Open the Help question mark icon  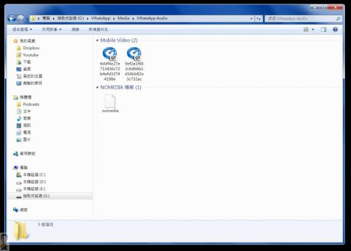[x=335, y=29]
